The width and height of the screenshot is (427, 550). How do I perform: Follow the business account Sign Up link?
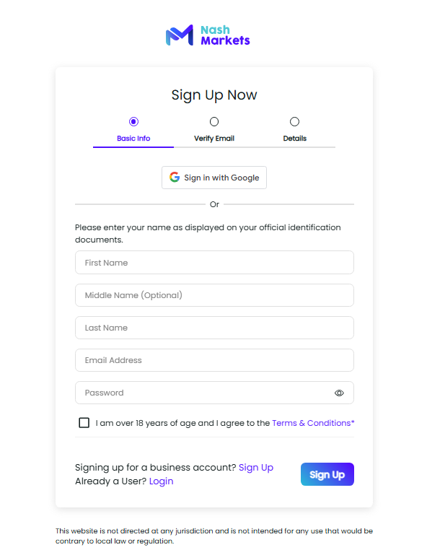click(256, 468)
